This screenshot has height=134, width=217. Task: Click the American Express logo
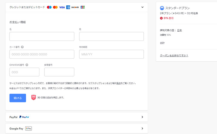[x=68, y=7]
